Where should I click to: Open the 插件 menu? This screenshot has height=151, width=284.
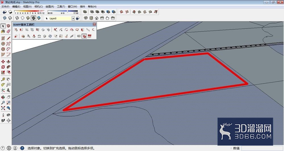[83, 7]
